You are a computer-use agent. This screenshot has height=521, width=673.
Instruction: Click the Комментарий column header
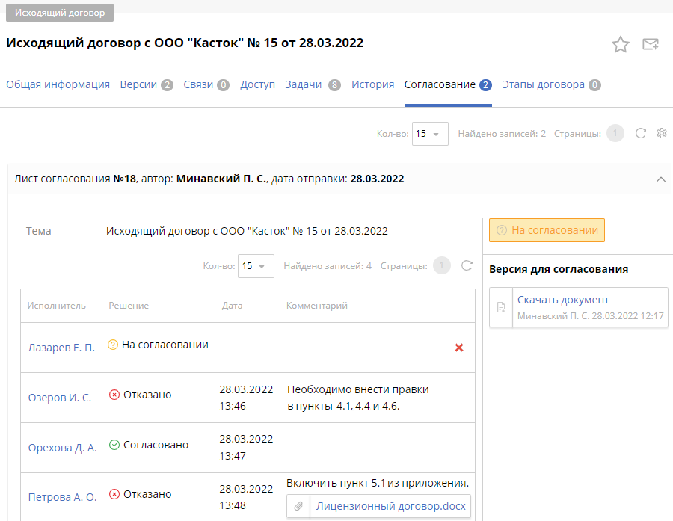click(x=317, y=306)
